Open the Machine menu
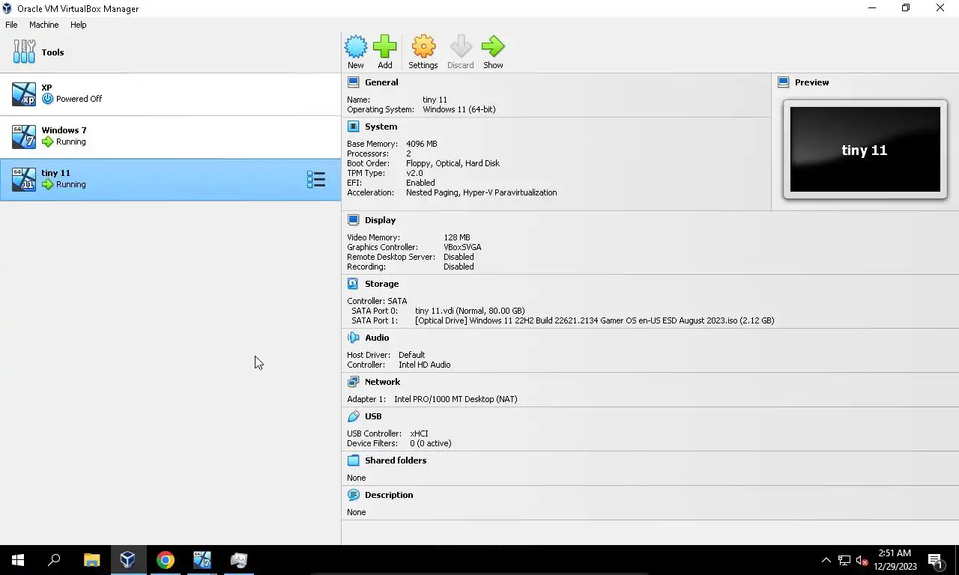This screenshot has height=575, width=959. 43,25
